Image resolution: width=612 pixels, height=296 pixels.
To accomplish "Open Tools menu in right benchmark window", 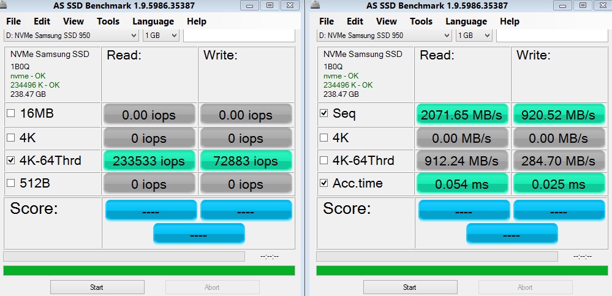I will click(x=421, y=21).
